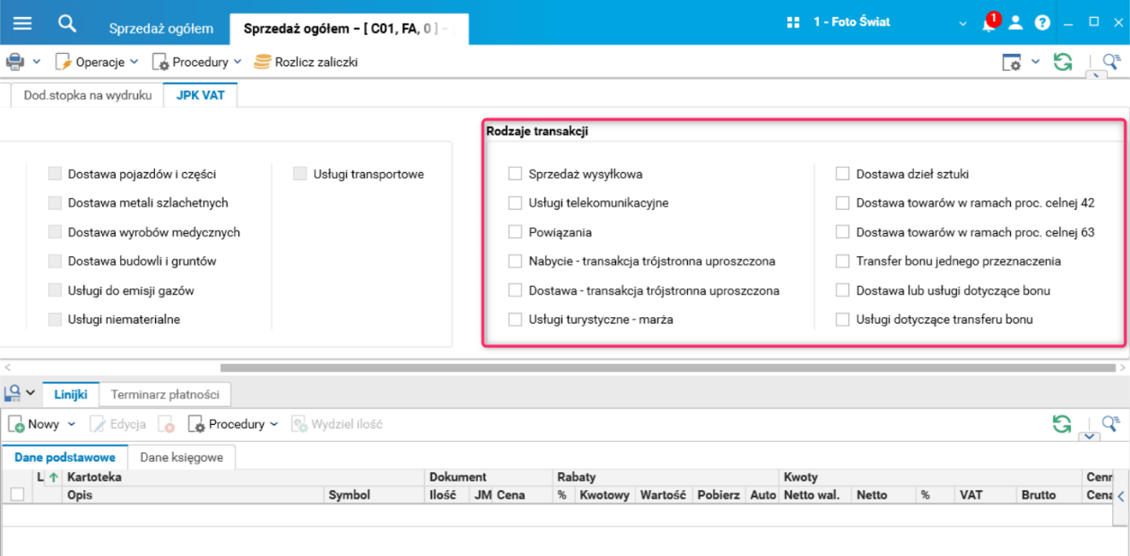Click the printer icon
This screenshot has width=1130, height=556.
point(15,62)
